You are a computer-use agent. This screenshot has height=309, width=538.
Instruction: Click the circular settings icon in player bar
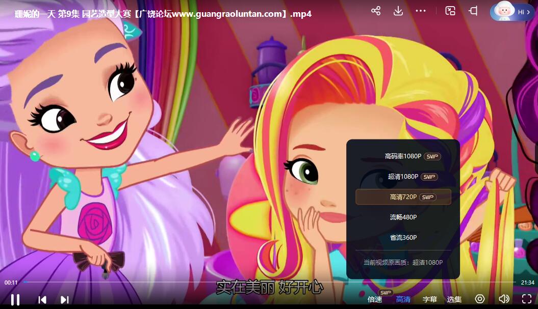coord(480,299)
